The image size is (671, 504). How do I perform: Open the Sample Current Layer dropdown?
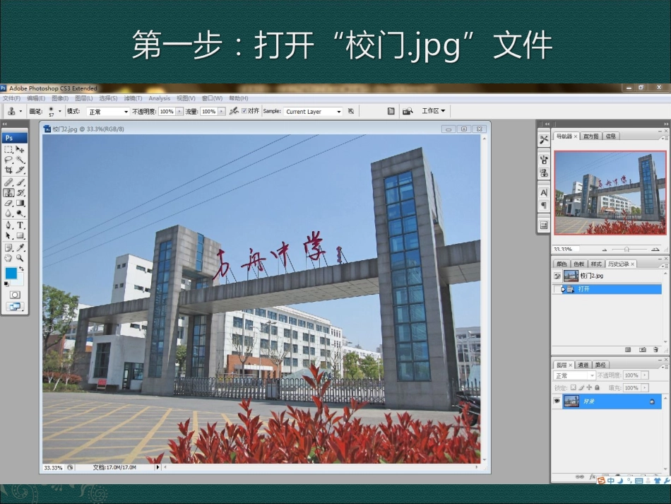tap(313, 112)
